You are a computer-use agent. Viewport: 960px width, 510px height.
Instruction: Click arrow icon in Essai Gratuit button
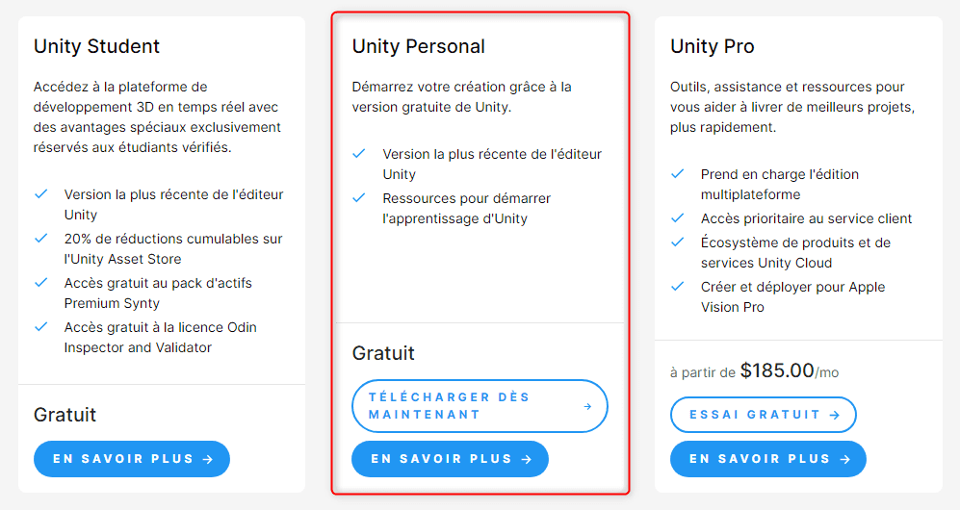[835, 415]
